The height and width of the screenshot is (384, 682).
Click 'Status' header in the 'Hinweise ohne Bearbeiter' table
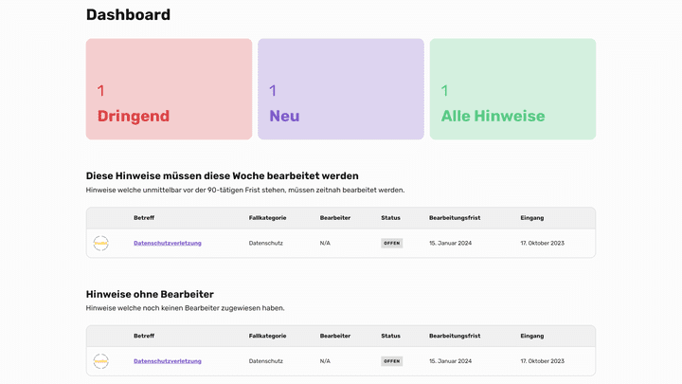pyautogui.click(x=390, y=336)
